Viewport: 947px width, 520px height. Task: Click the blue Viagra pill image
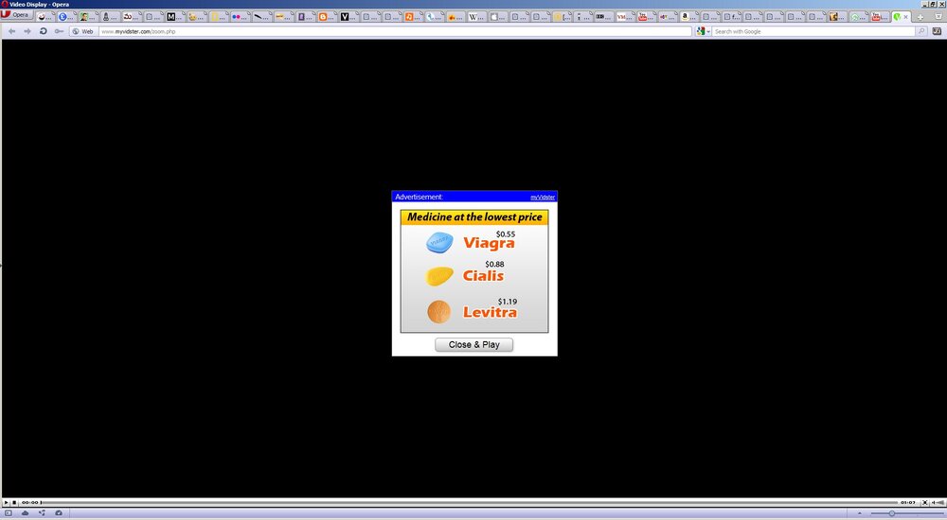tap(439, 242)
